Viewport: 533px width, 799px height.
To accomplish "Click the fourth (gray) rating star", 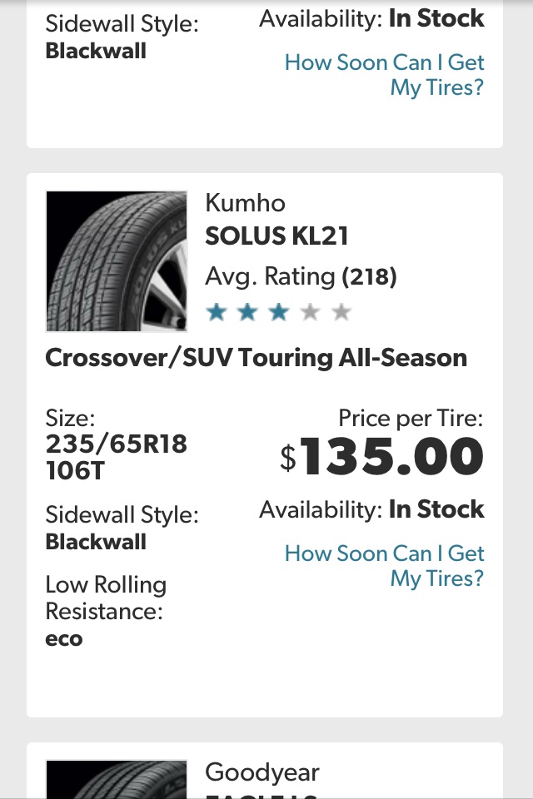I will (310, 313).
